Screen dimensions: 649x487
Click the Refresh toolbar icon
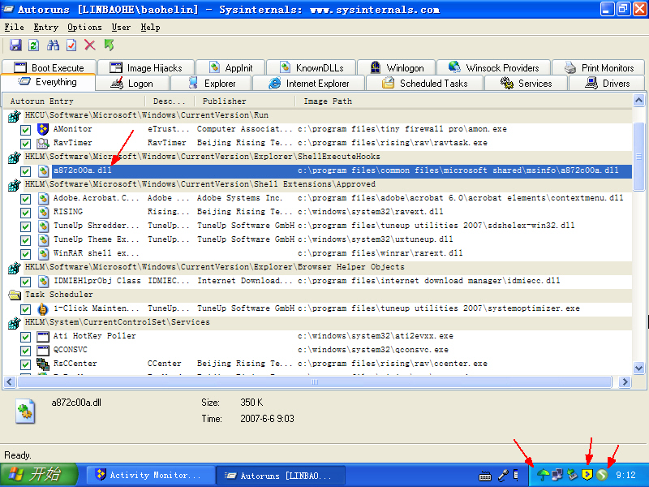(x=34, y=45)
